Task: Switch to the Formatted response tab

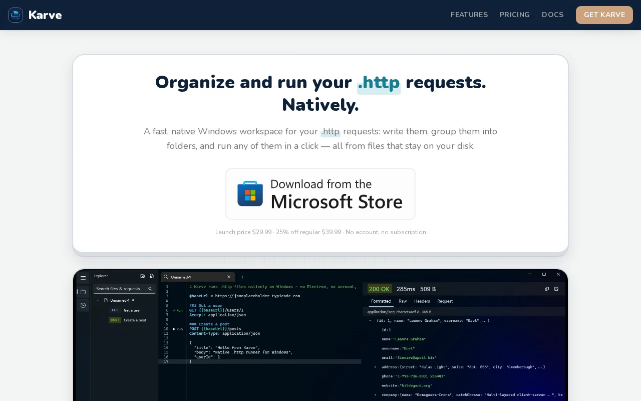Action: point(381,301)
